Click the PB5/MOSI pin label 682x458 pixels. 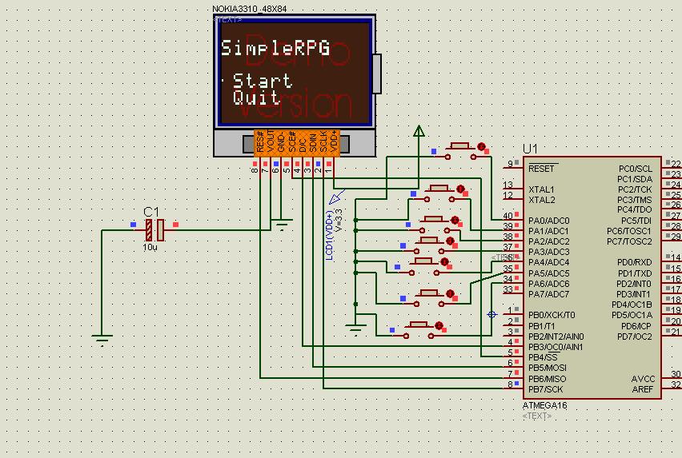pyautogui.click(x=548, y=368)
